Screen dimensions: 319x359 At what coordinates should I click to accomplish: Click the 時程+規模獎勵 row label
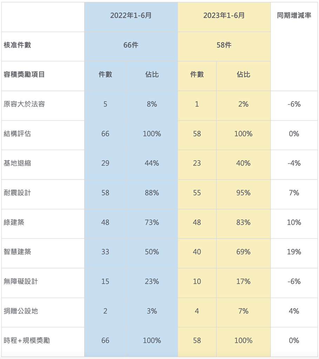pos(27,340)
